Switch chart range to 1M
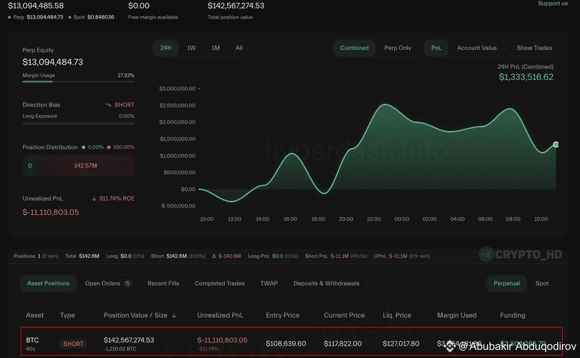580x358 pixels. [216, 48]
